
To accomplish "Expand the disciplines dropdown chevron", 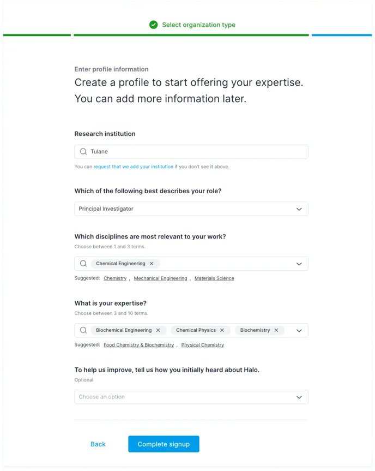I will coord(299,264).
